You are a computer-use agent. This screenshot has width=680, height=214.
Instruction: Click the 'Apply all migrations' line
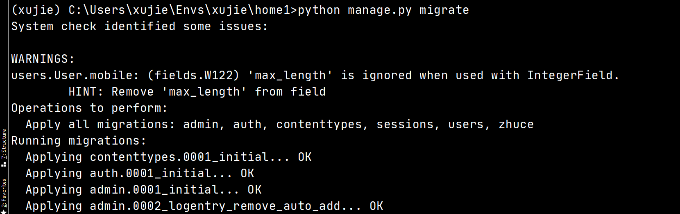point(280,125)
